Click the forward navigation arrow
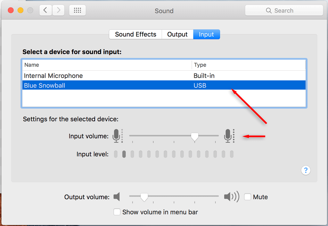This screenshot has height=226, width=328. [58, 11]
